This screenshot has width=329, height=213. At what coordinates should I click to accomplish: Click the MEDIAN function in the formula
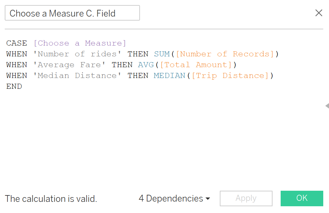169,76
